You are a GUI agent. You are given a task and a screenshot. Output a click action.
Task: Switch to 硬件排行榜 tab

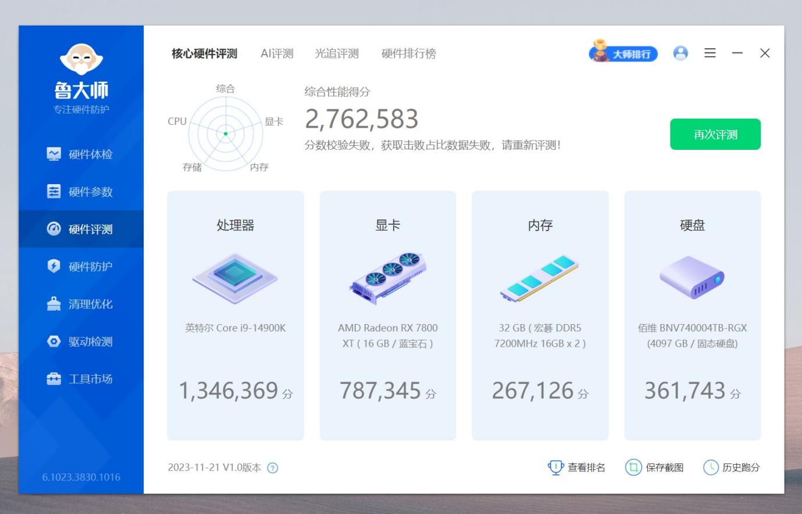point(409,53)
